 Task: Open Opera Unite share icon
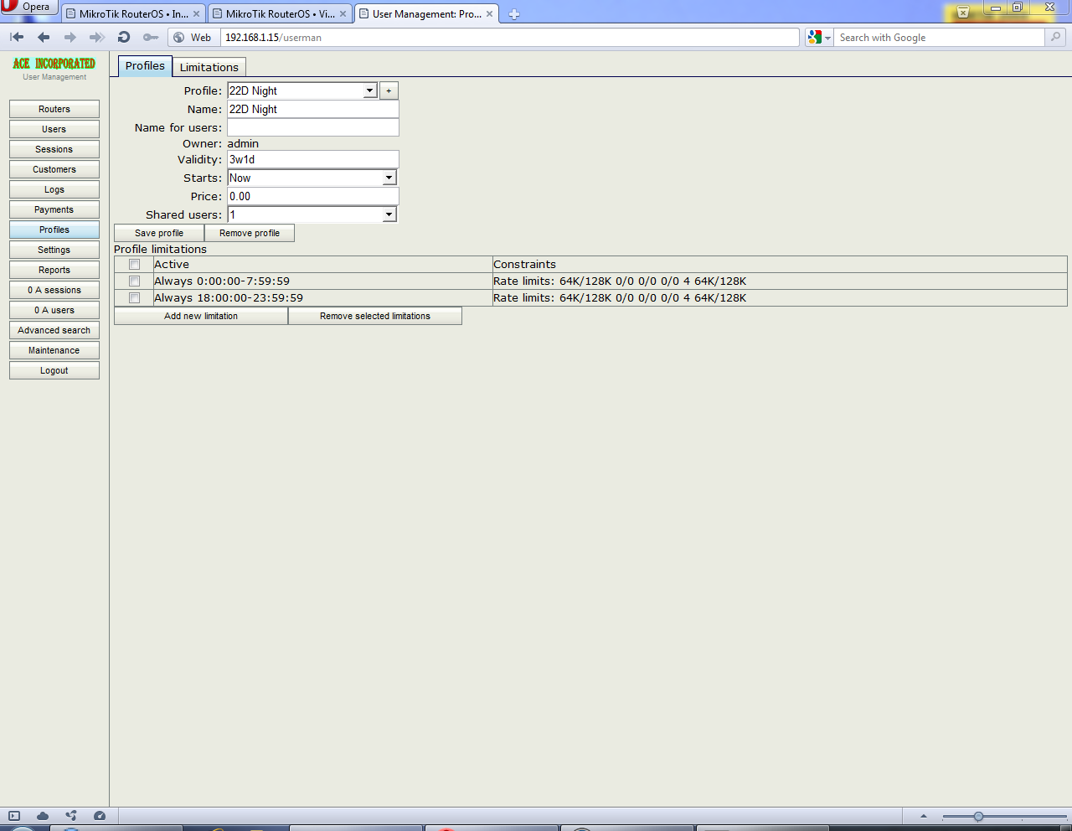tap(71, 816)
